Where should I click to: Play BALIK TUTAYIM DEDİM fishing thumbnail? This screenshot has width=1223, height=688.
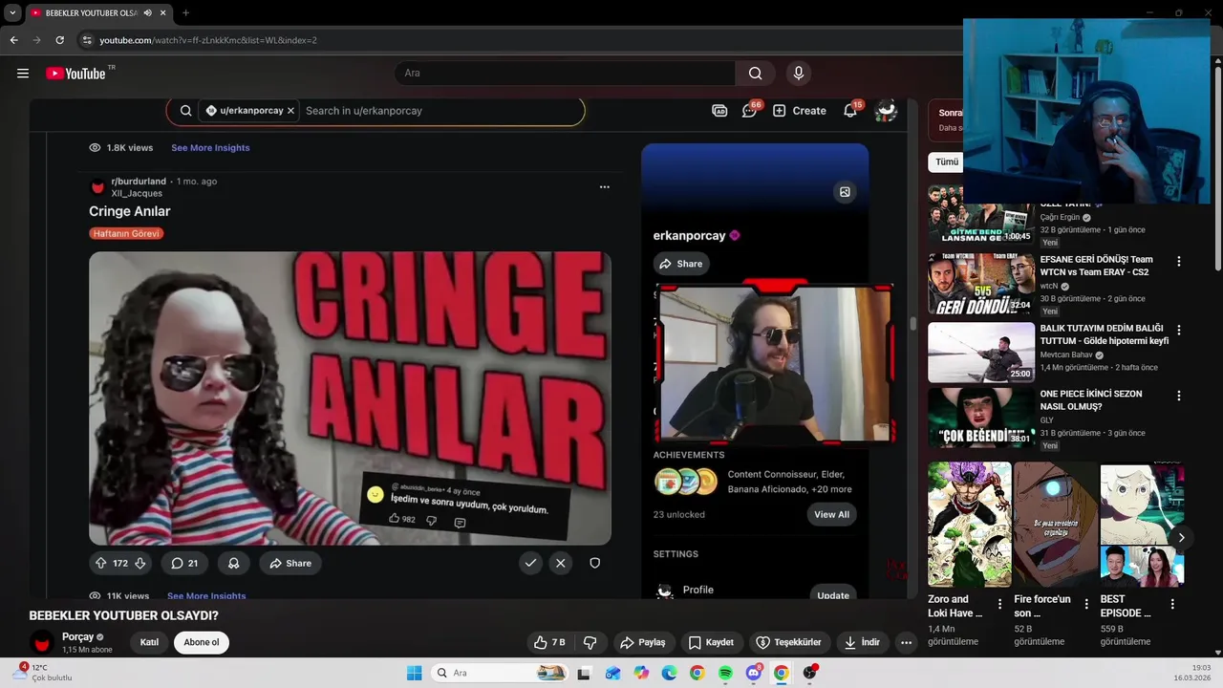(981, 352)
